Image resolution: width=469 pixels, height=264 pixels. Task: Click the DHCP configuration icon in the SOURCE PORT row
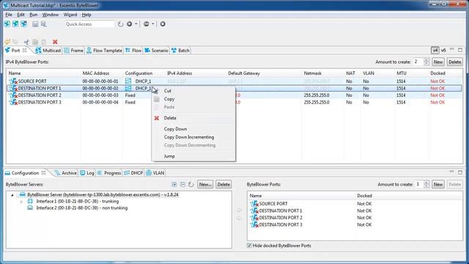point(128,81)
